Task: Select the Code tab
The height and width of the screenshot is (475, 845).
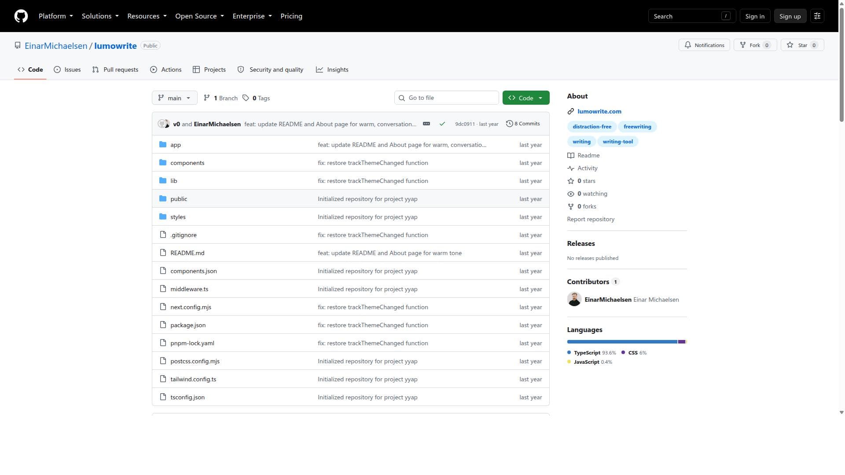Action: pos(30,69)
